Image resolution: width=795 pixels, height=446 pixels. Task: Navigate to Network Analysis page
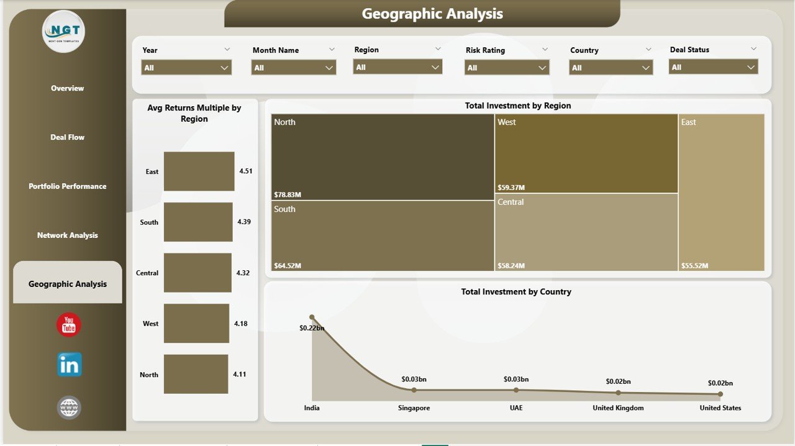tap(67, 235)
